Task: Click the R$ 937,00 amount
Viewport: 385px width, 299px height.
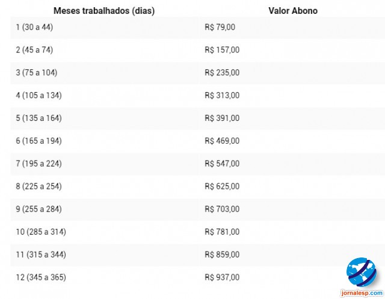Action: tap(222, 277)
